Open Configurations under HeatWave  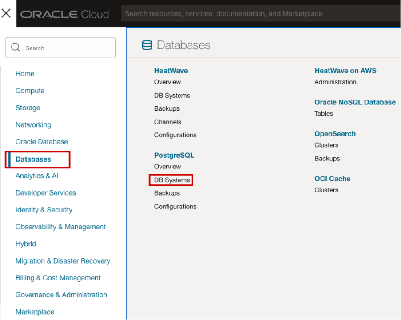click(176, 135)
